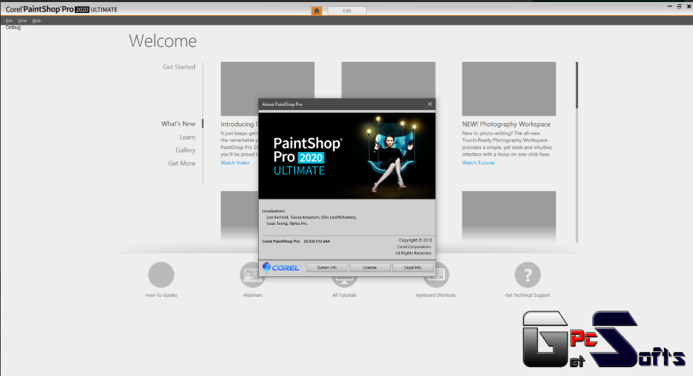The image size is (693, 376).
Task: Select Gallery in the Welcome sidebar
Action: (185, 150)
